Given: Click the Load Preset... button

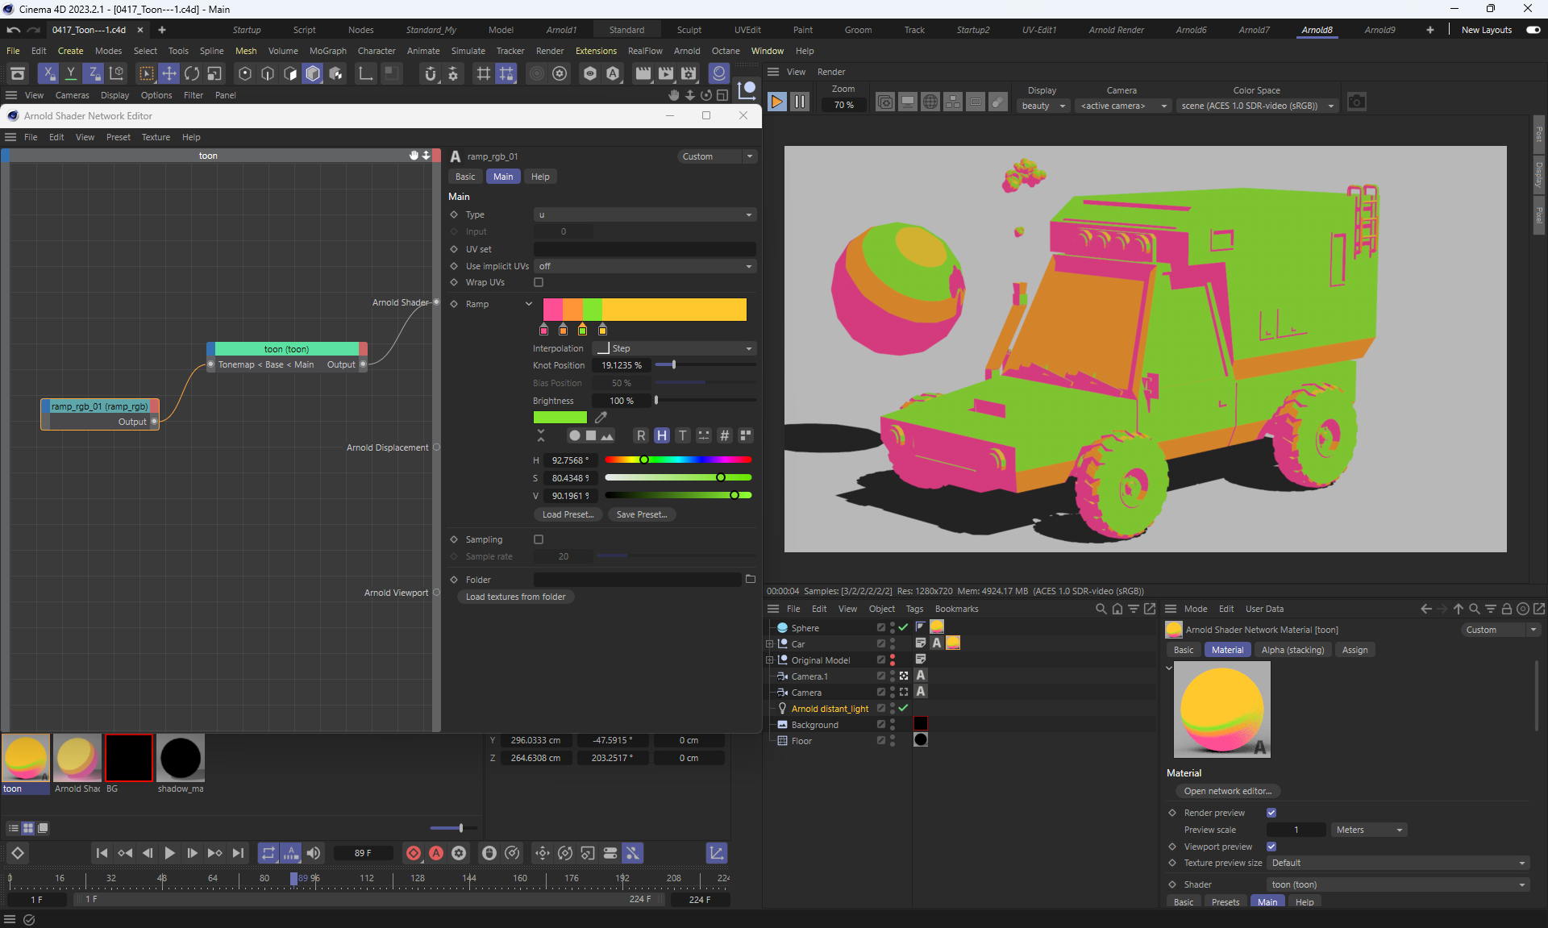Looking at the screenshot, I should point(568,514).
